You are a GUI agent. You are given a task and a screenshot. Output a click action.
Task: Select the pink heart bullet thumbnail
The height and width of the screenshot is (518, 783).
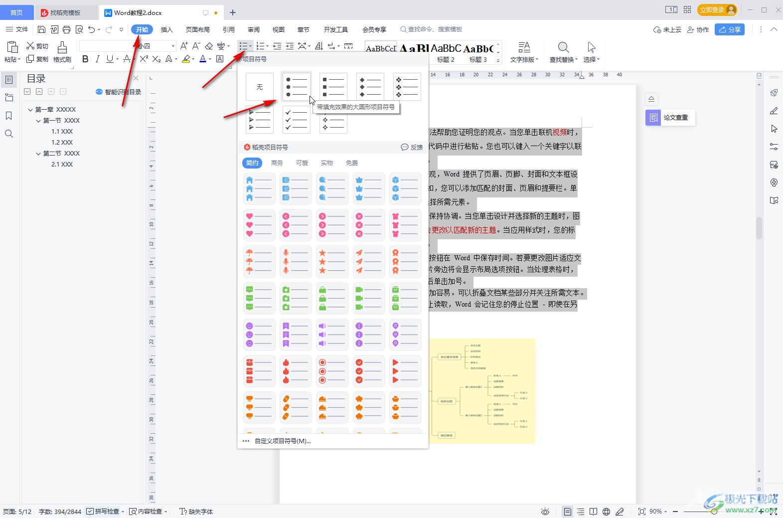[x=260, y=225]
